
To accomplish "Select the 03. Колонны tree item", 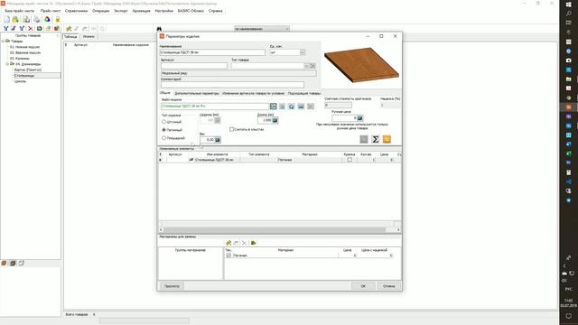I will tap(20, 58).
